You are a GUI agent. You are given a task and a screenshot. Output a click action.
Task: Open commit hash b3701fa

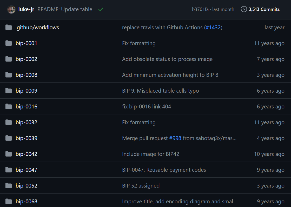[200, 9]
